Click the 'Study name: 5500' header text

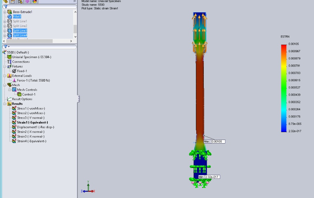[x=93, y=5]
